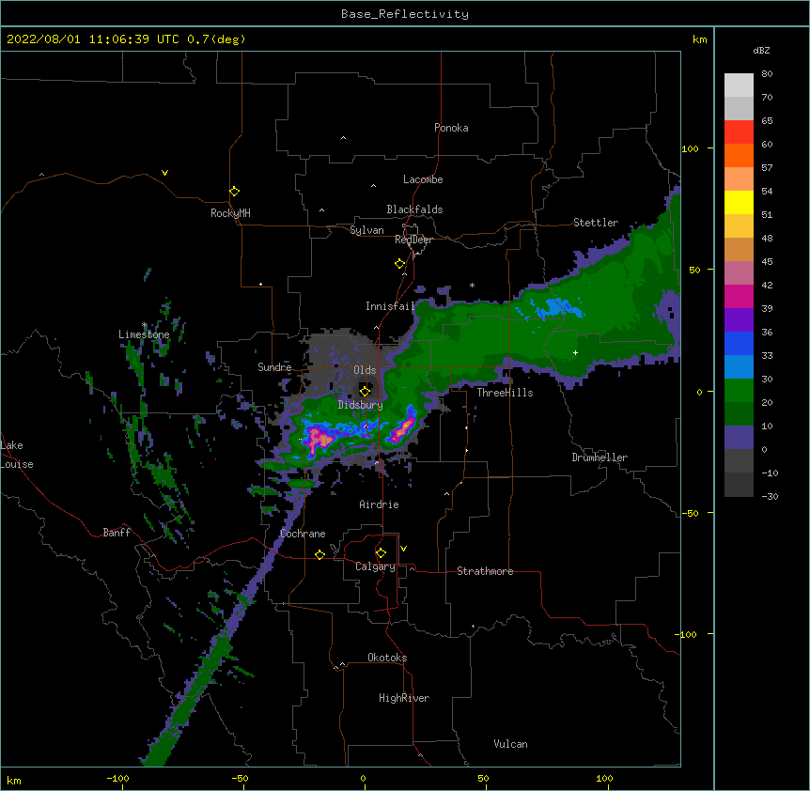The height and width of the screenshot is (791, 810).
Task: Pick the red 65-60 dBZ legend swatch
Action: pos(739,132)
